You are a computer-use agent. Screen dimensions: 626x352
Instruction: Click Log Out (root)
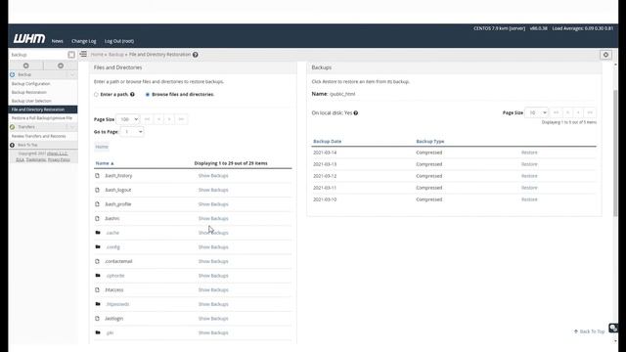point(119,41)
